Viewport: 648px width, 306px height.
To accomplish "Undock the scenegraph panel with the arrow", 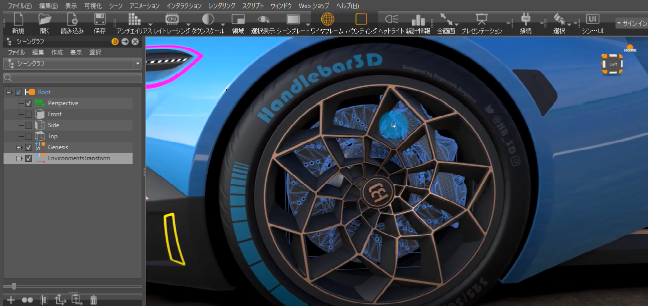I will point(125,42).
